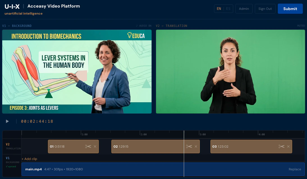Click the scissors icon on clip 01
The height and width of the screenshot is (179, 307).
(88, 147)
